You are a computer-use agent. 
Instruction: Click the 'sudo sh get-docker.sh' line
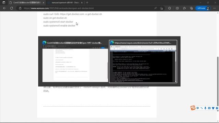tap(55, 18)
